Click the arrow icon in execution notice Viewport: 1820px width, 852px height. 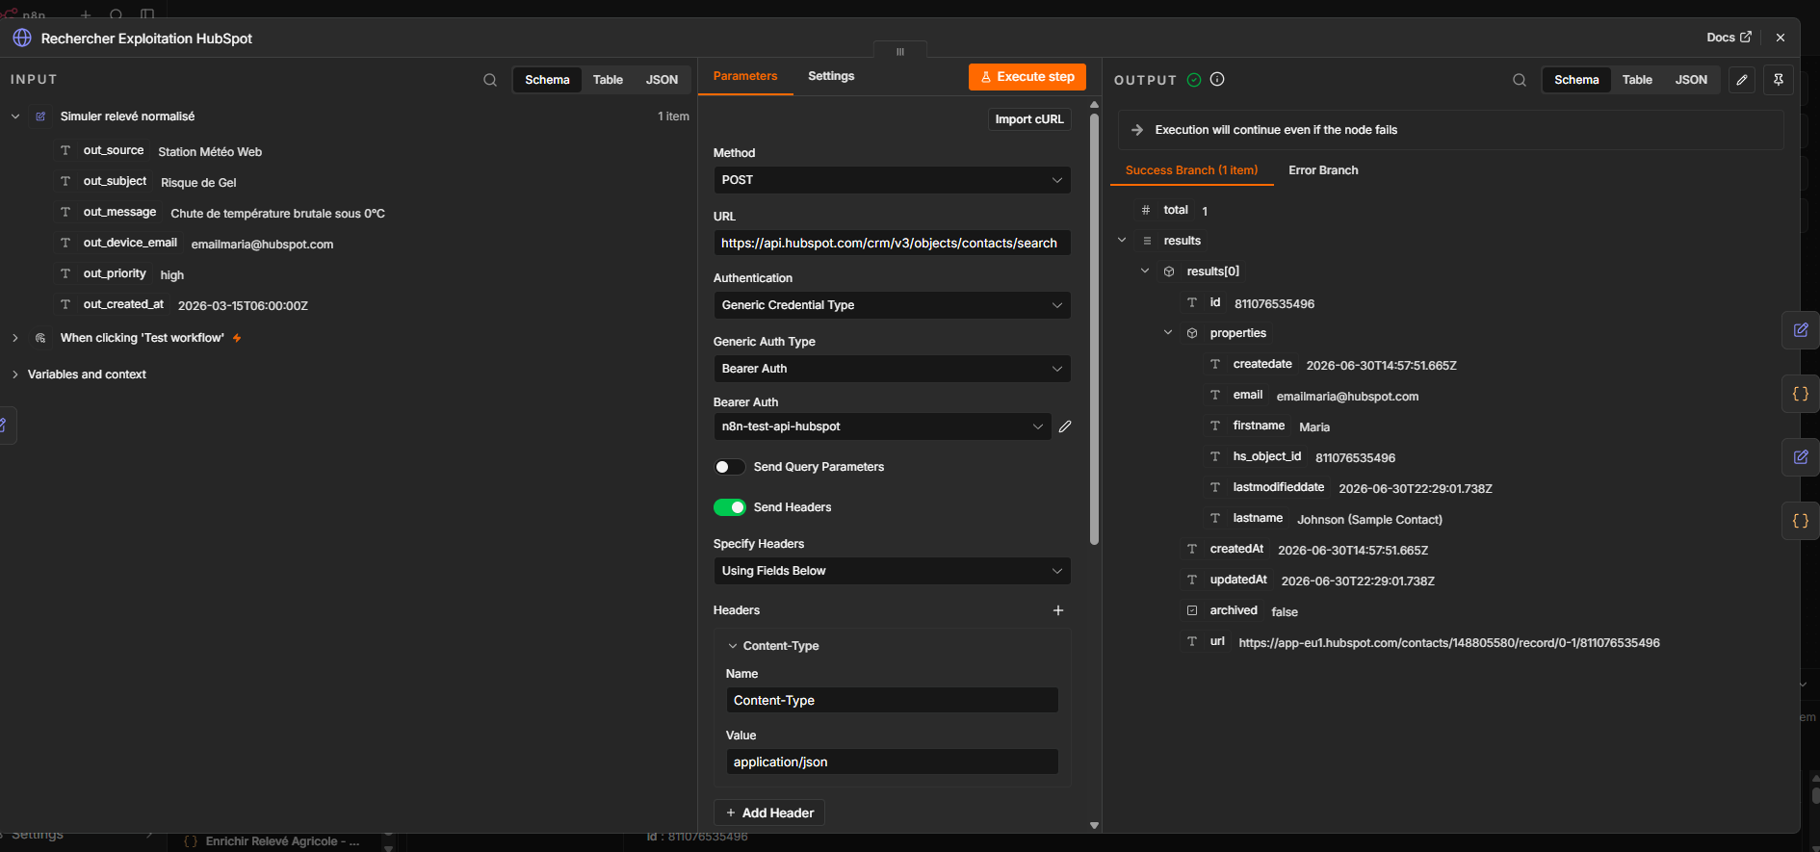point(1137,130)
